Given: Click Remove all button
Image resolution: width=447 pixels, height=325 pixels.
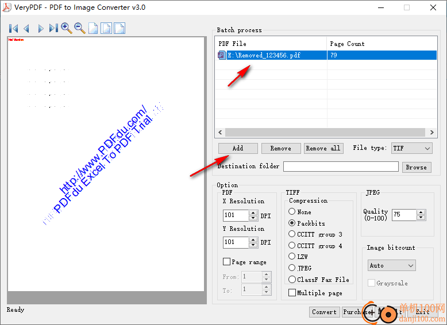Looking at the screenshot, I should [323, 148].
